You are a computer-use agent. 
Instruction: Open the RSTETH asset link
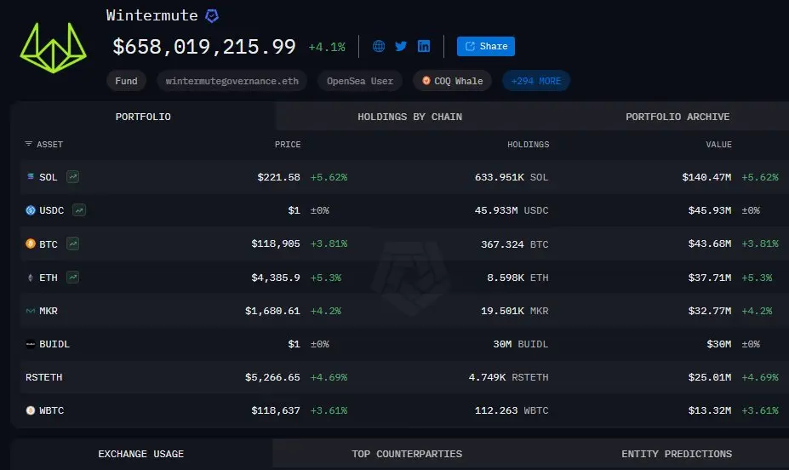43,377
